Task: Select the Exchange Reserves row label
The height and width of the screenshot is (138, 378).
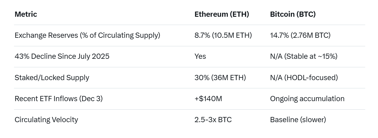Action: click(x=87, y=35)
